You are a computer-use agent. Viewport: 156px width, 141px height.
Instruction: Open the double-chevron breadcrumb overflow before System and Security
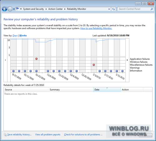[21, 9]
